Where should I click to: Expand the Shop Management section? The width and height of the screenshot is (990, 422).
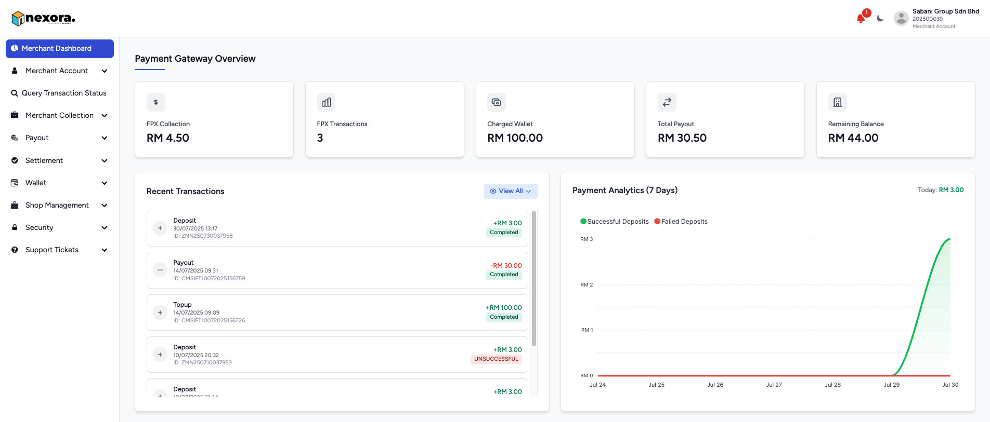pos(60,205)
